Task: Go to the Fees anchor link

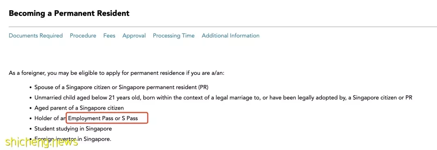Action: coord(109,36)
